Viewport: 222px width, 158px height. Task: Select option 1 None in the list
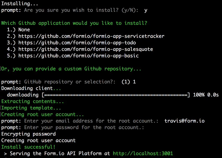tap(18, 30)
